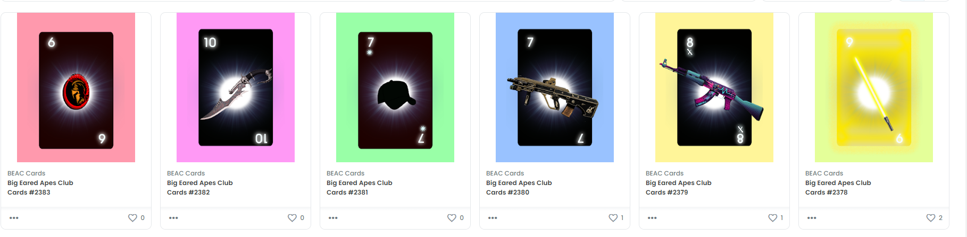Screen dimensions: 967x237
Task: Open the Big Eared Apes Club Cards #2378 title
Action: tap(838, 188)
